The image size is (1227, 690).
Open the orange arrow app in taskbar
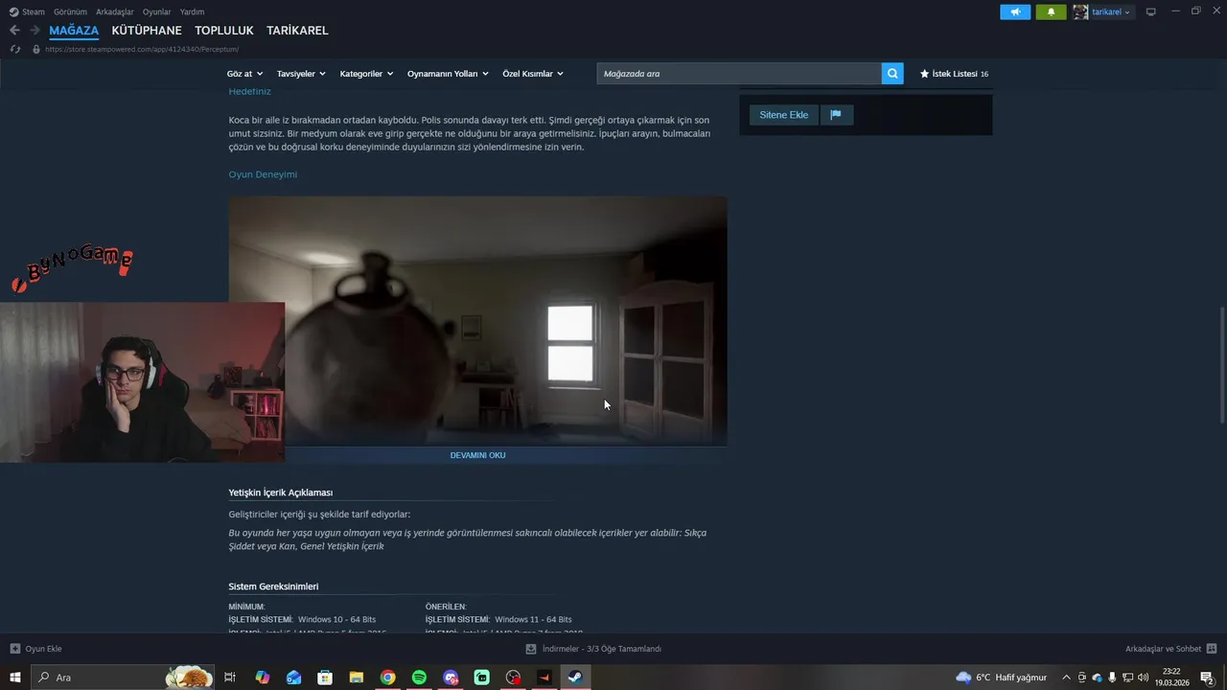[x=544, y=678]
